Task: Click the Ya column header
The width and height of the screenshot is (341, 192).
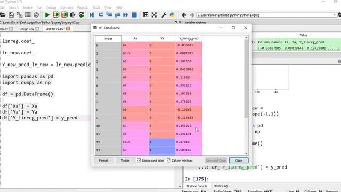Action: pyautogui.click(x=162, y=38)
